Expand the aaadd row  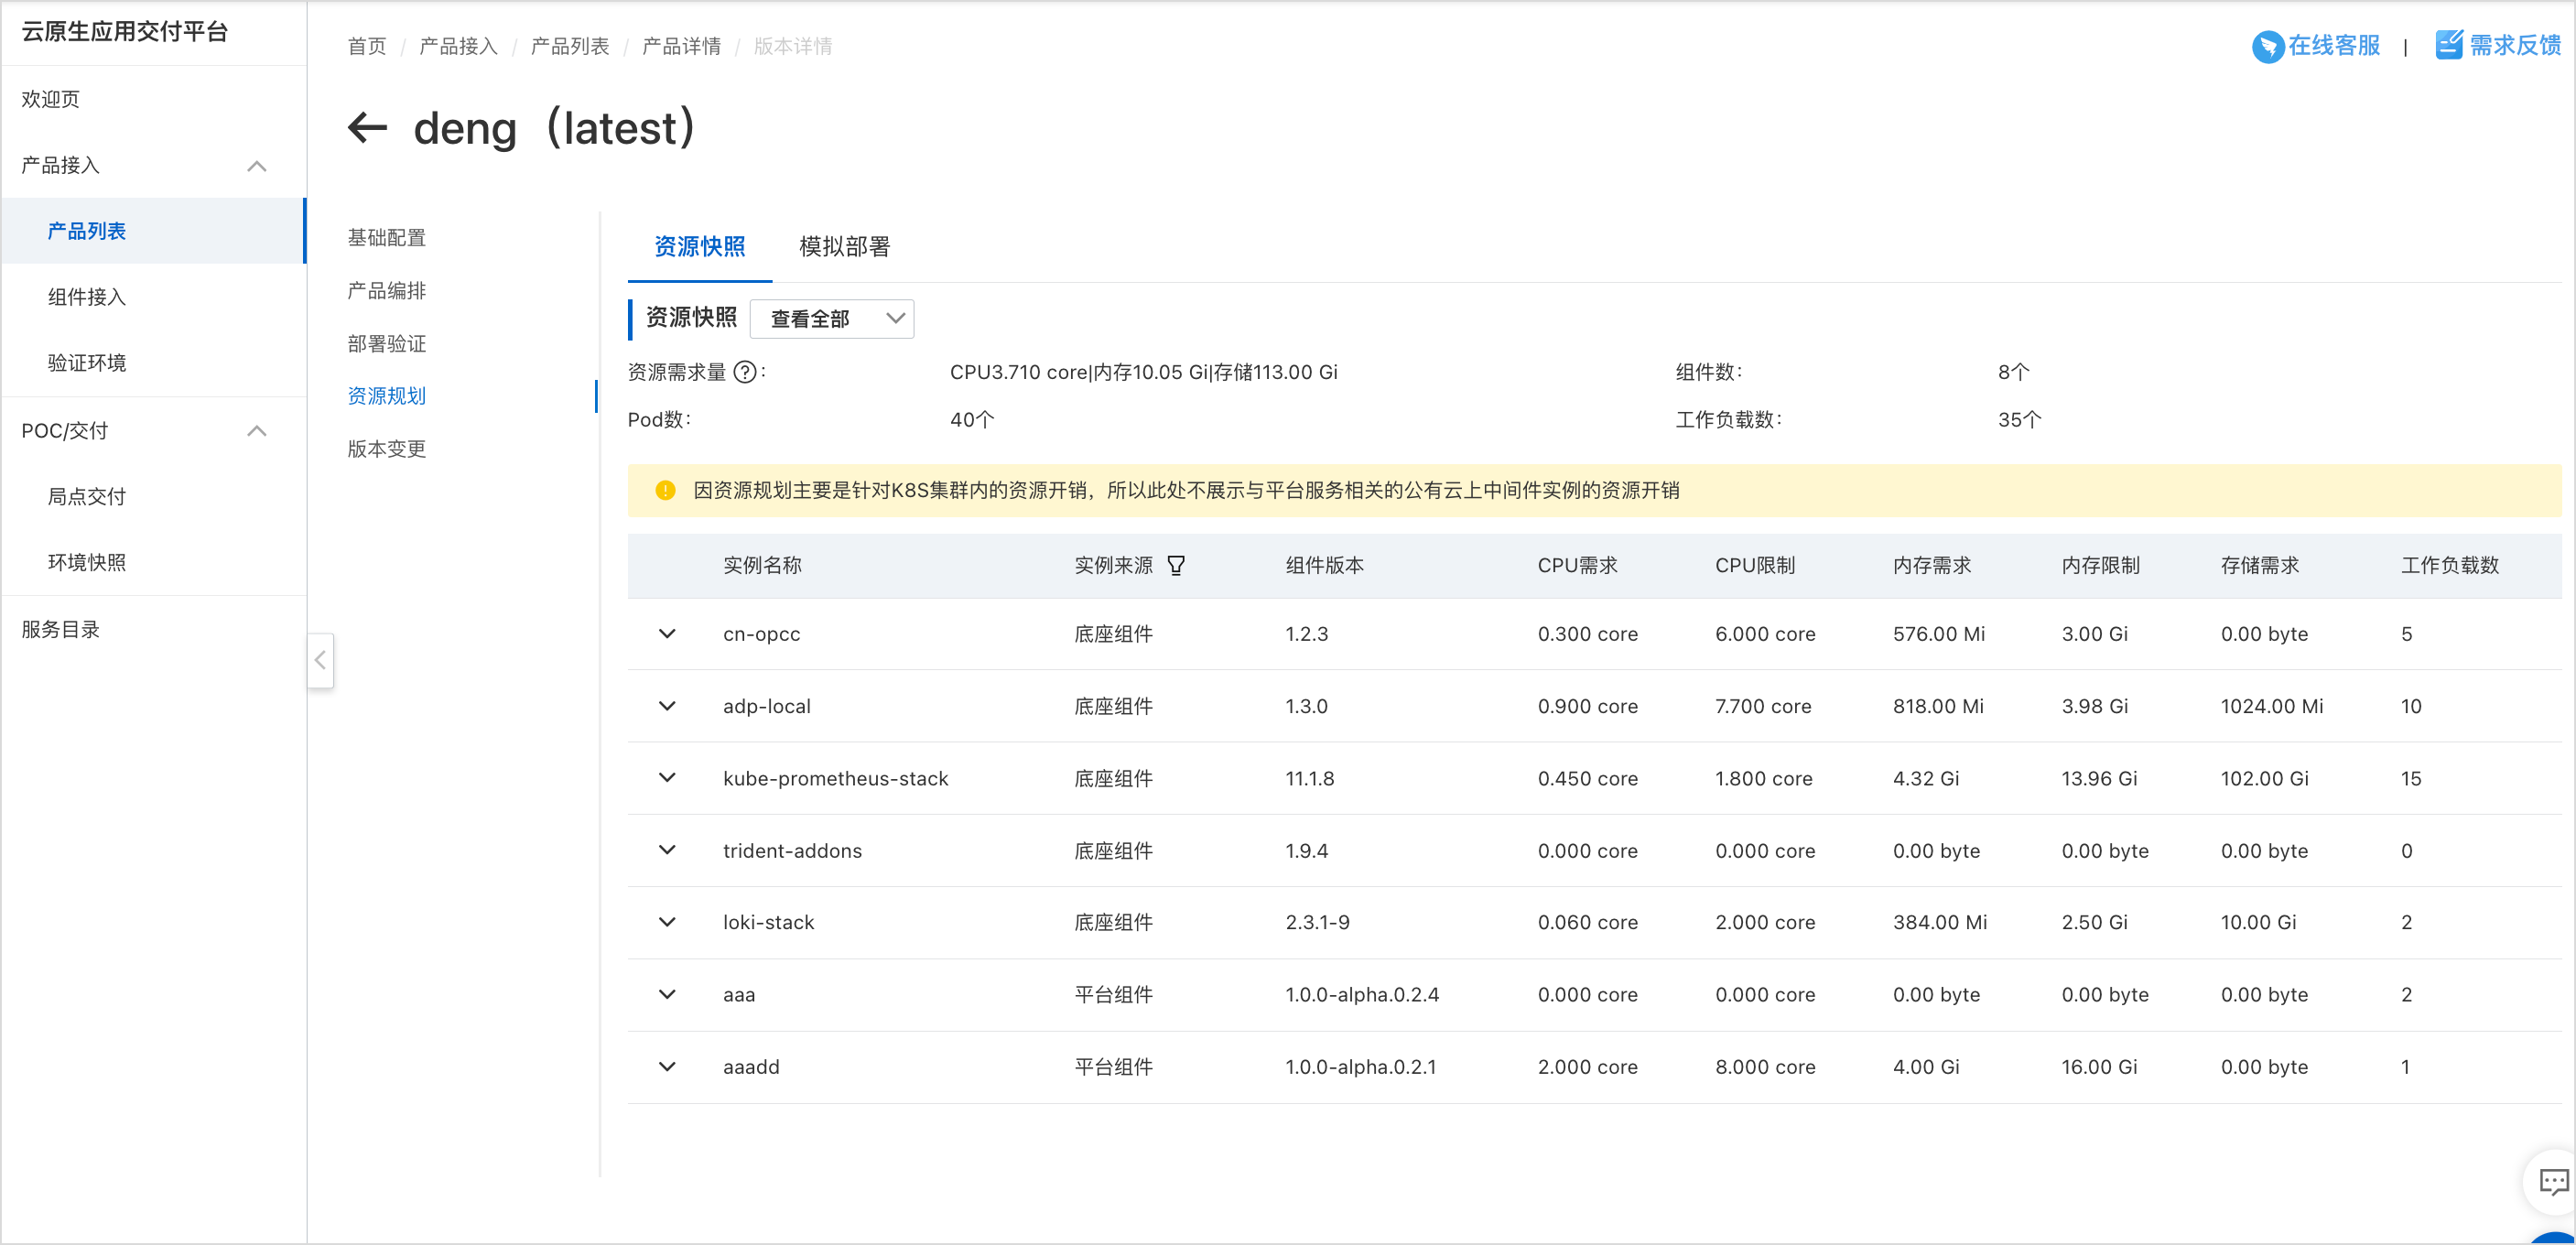tap(667, 1067)
